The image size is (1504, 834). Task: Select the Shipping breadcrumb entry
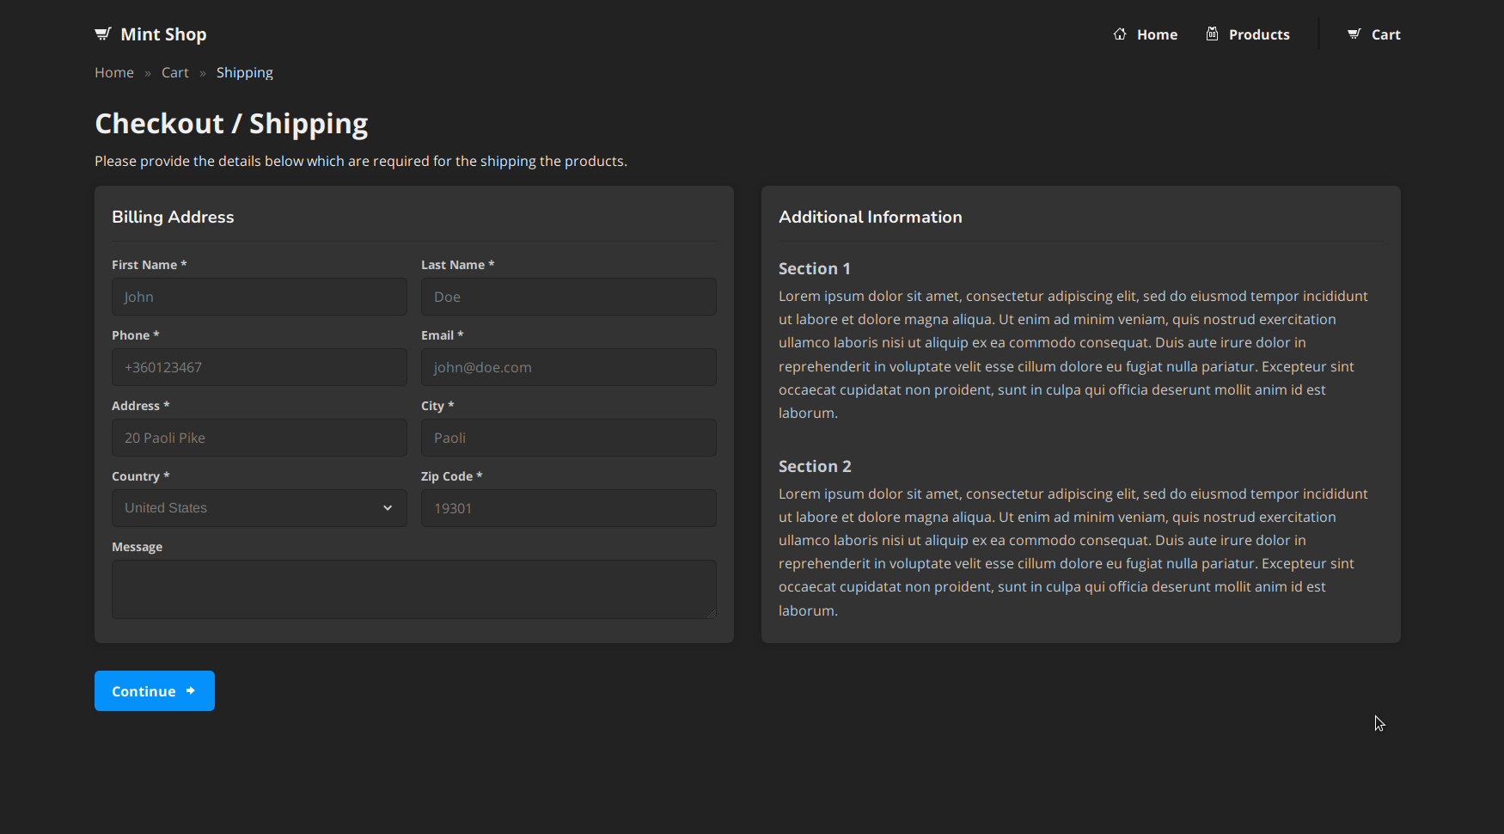click(244, 72)
